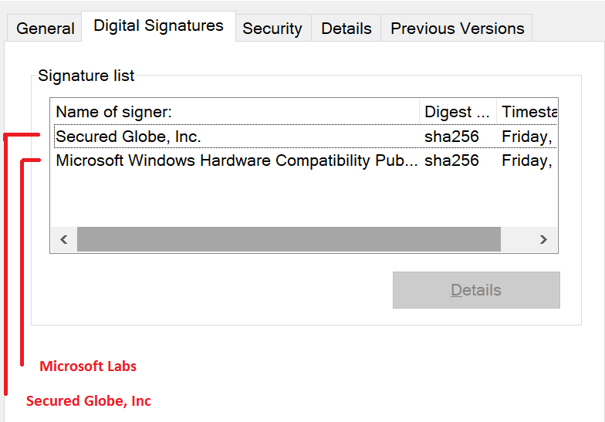Open the Security tab
Viewport: 605px width, 422px height.
coord(272,29)
